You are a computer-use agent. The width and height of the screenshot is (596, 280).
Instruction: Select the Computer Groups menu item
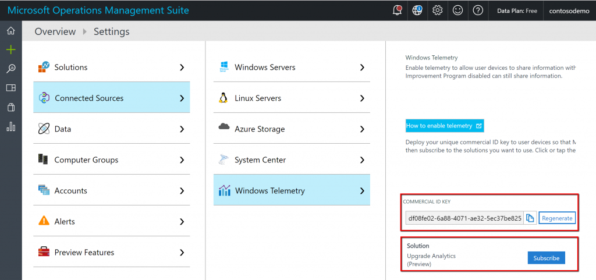[112, 160]
